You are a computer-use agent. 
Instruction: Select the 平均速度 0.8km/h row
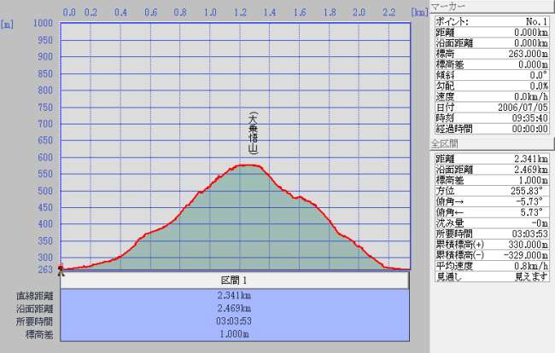[491, 266]
